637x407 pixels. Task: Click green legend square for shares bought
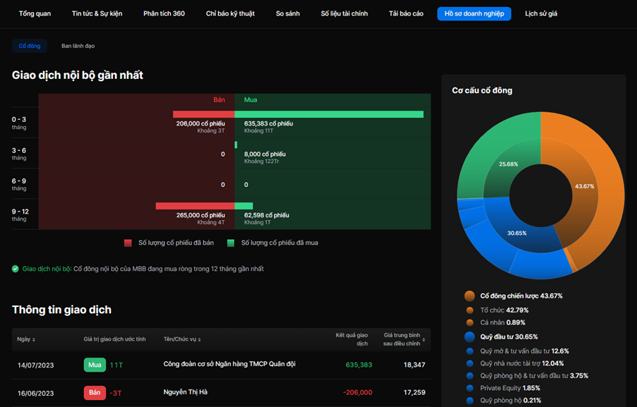[231, 243]
